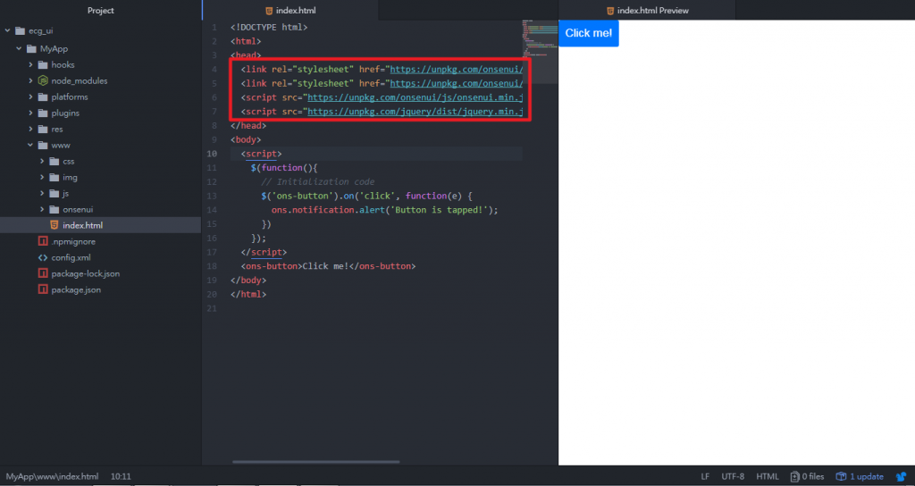This screenshot has height=486, width=915.
Task: Click the js folder icon
Action: (x=55, y=193)
